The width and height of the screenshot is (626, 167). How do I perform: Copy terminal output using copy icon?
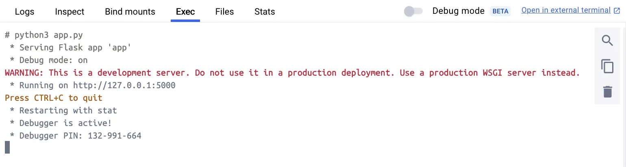[607, 66]
